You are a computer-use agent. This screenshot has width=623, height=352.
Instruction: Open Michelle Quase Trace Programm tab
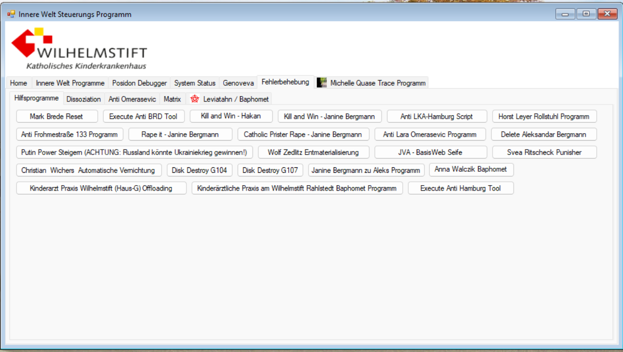coord(372,83)
